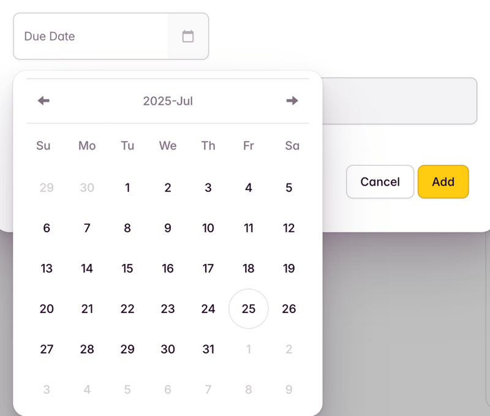Pick July 19 in the calendar
This screenshot has height=416, width=490.
point(288,268)
